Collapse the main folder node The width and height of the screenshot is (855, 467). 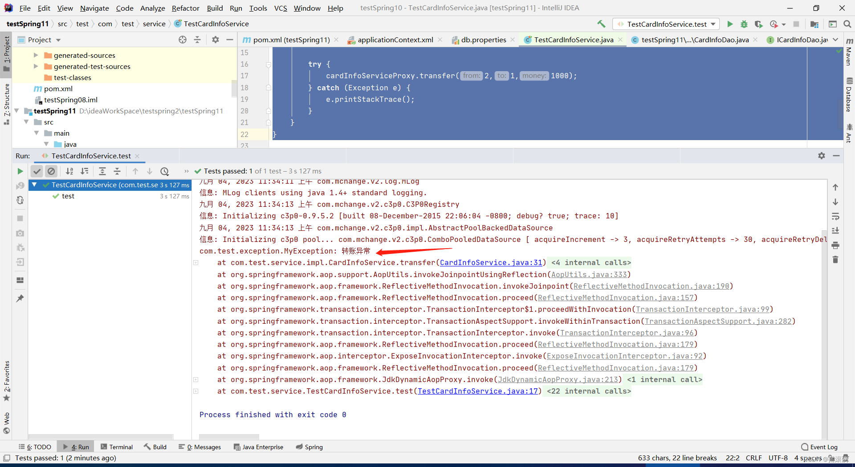pos(37,133)
